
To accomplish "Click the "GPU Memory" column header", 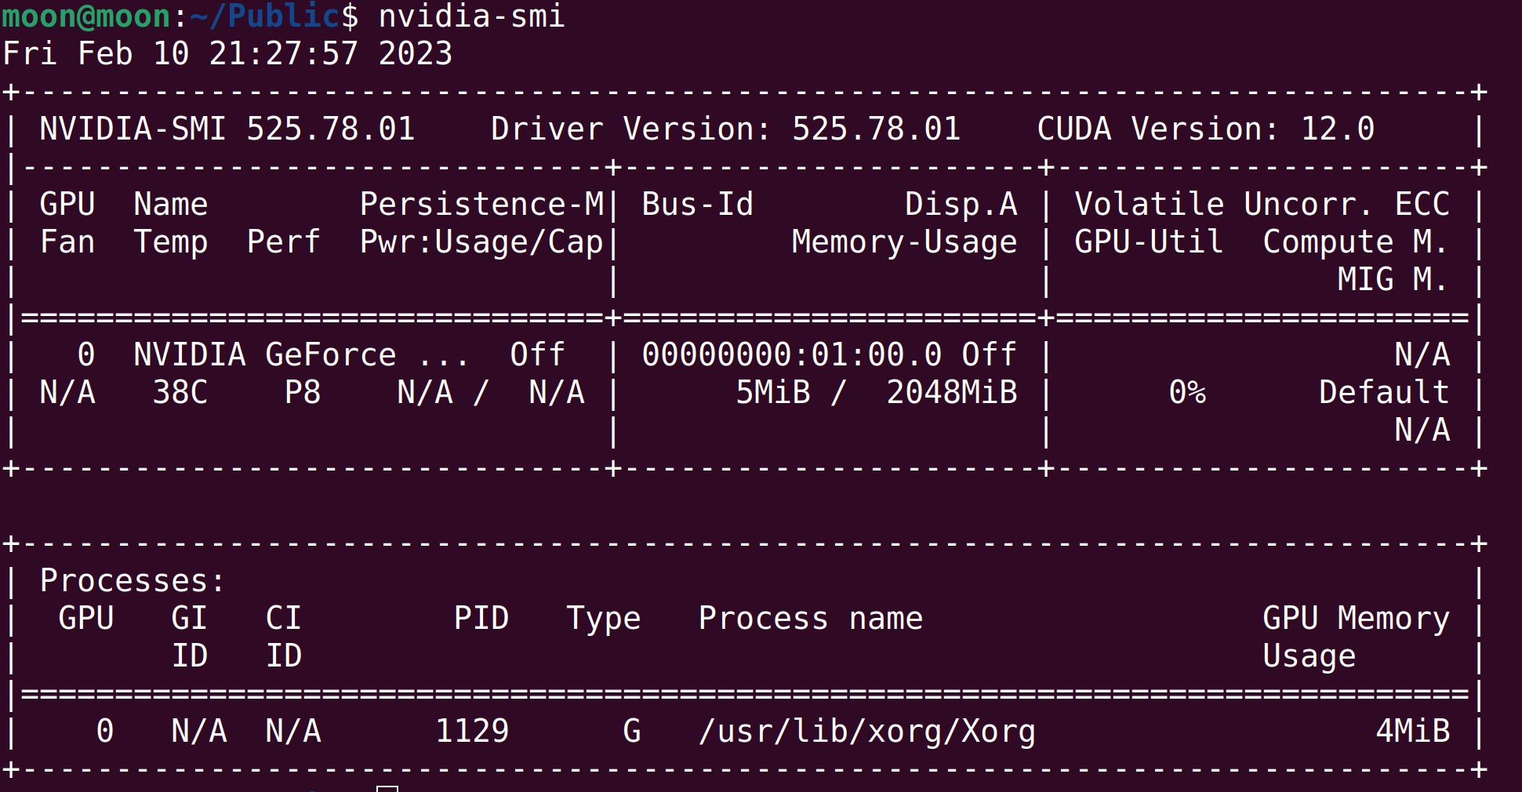I will [1356, 619].
